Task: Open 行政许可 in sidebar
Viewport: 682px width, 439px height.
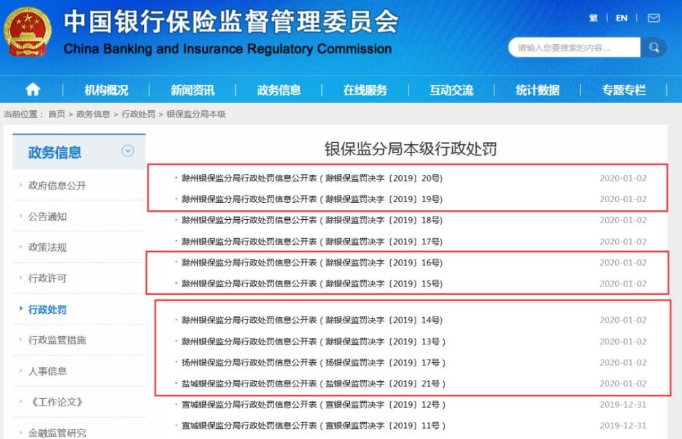Action: [x=48, y=278]
